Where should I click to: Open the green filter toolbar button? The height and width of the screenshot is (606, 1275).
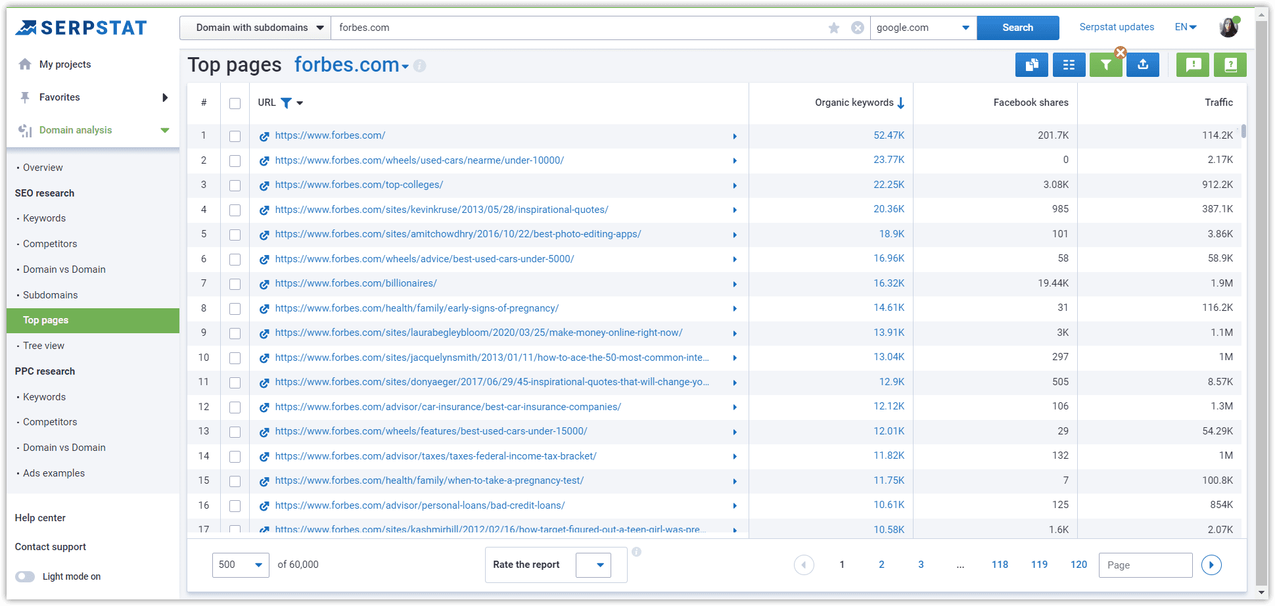point(1106,64)
